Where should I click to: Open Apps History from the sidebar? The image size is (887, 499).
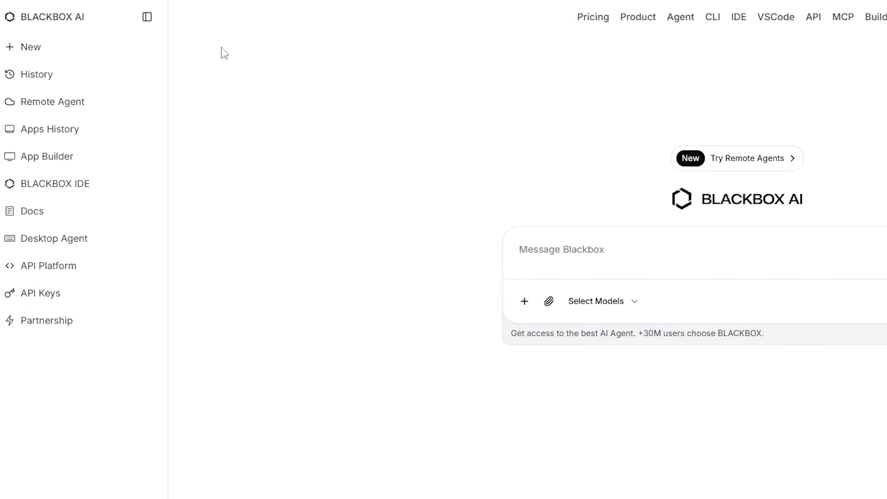click(x=49, y=129)
